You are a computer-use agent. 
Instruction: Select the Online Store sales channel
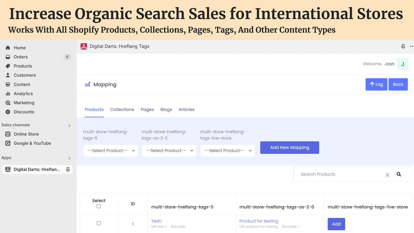[x=26, y=134]
